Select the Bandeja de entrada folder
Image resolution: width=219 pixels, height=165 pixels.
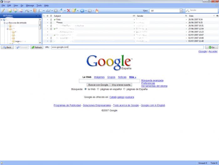click(x=18, y=23)
